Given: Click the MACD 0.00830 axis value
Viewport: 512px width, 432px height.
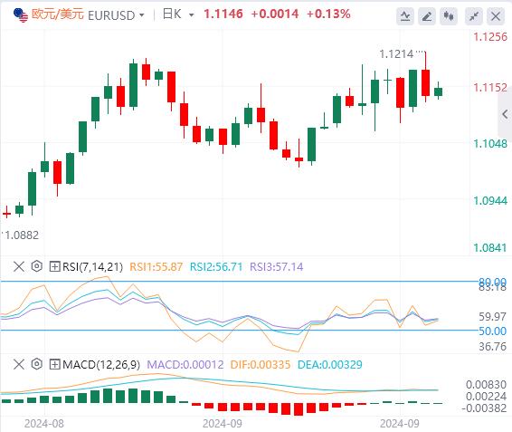Looking at the screenshot, I should pyautogui.click(x=486, y=385).
